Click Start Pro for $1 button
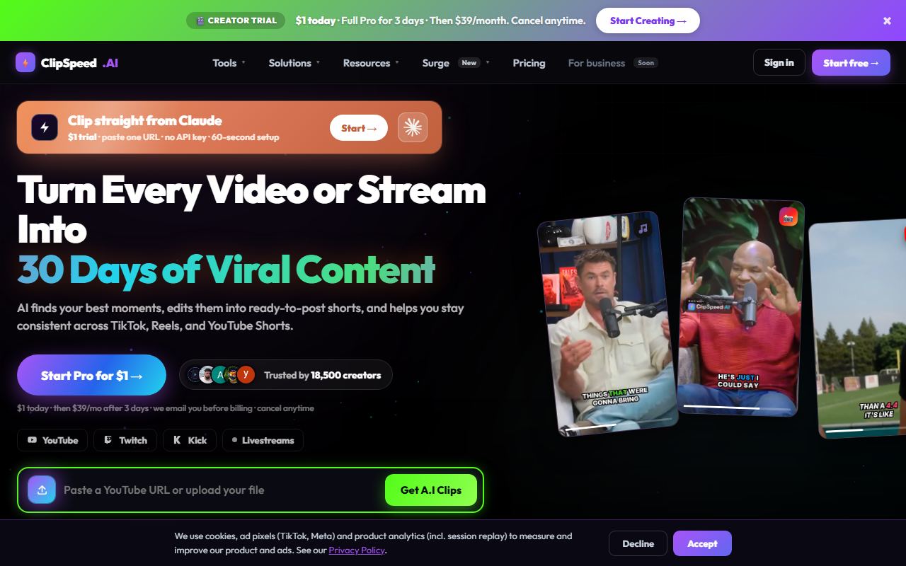906x566 pixels. [91, 375]
